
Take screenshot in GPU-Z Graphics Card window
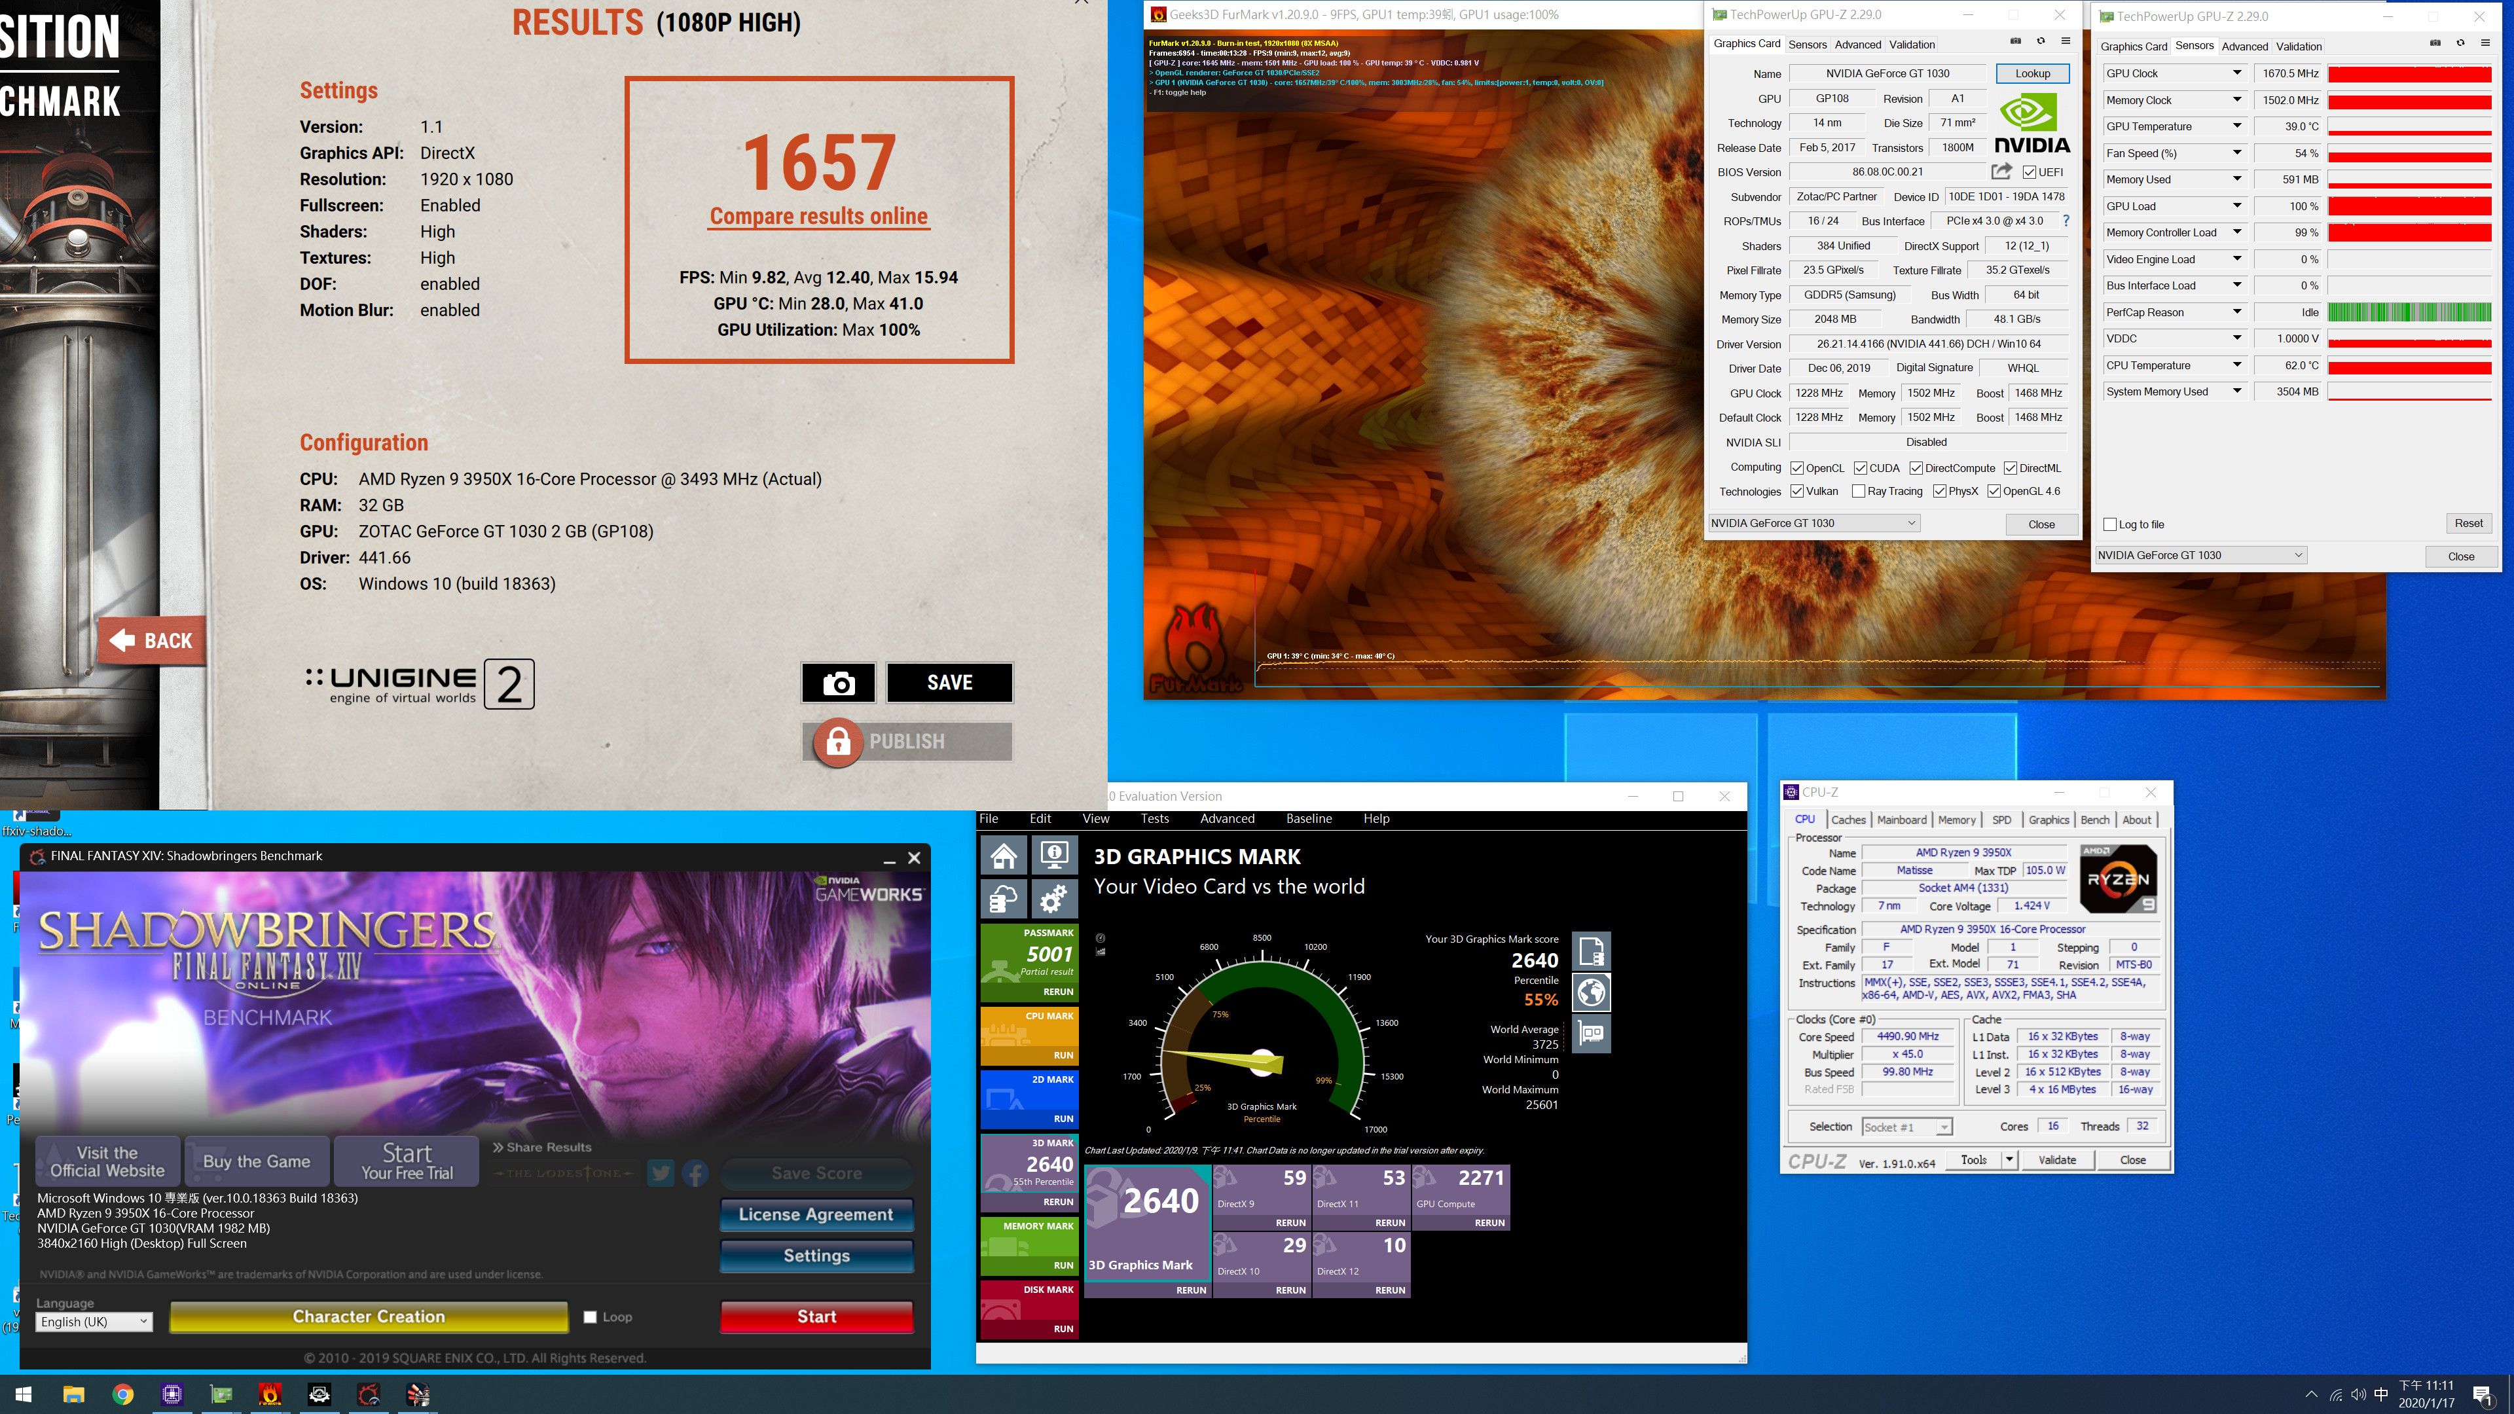pos(2015,41)
